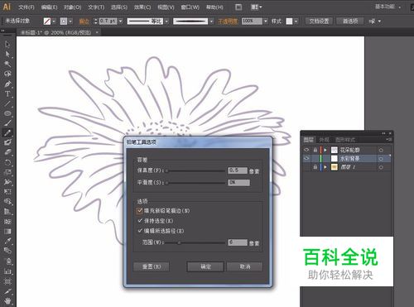Open the 文件(F) menu

click(26, 7)
